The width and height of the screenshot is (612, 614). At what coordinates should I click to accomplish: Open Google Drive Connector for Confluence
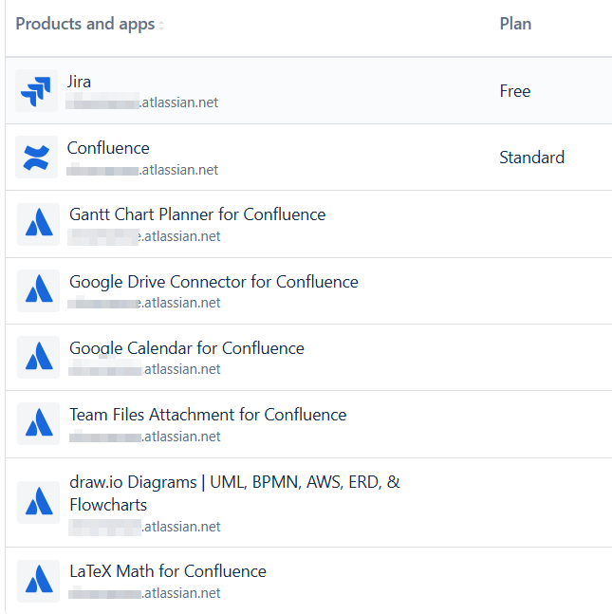(213, 282)
